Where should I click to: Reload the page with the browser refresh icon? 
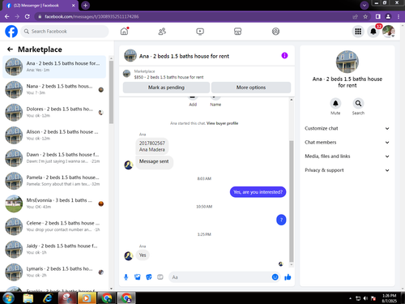coord(28,16)
